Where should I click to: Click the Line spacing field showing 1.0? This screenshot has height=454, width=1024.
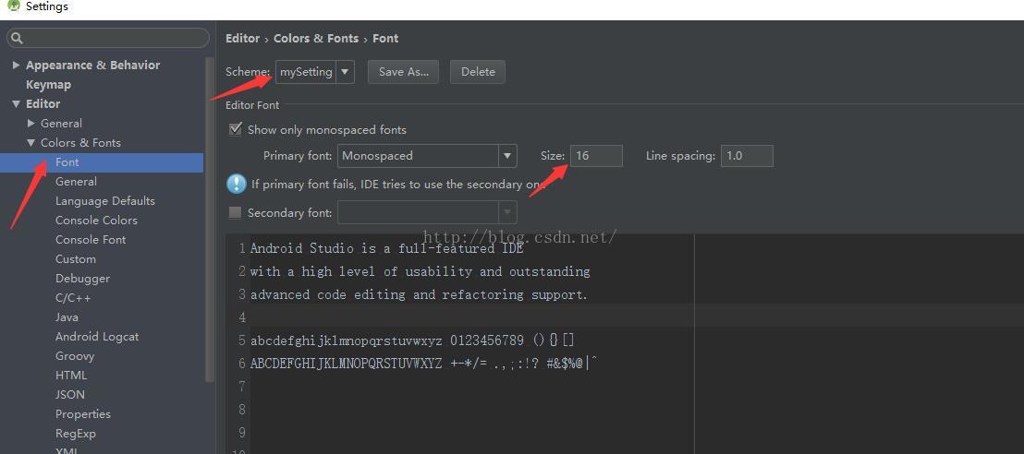[x=747, y=156]
